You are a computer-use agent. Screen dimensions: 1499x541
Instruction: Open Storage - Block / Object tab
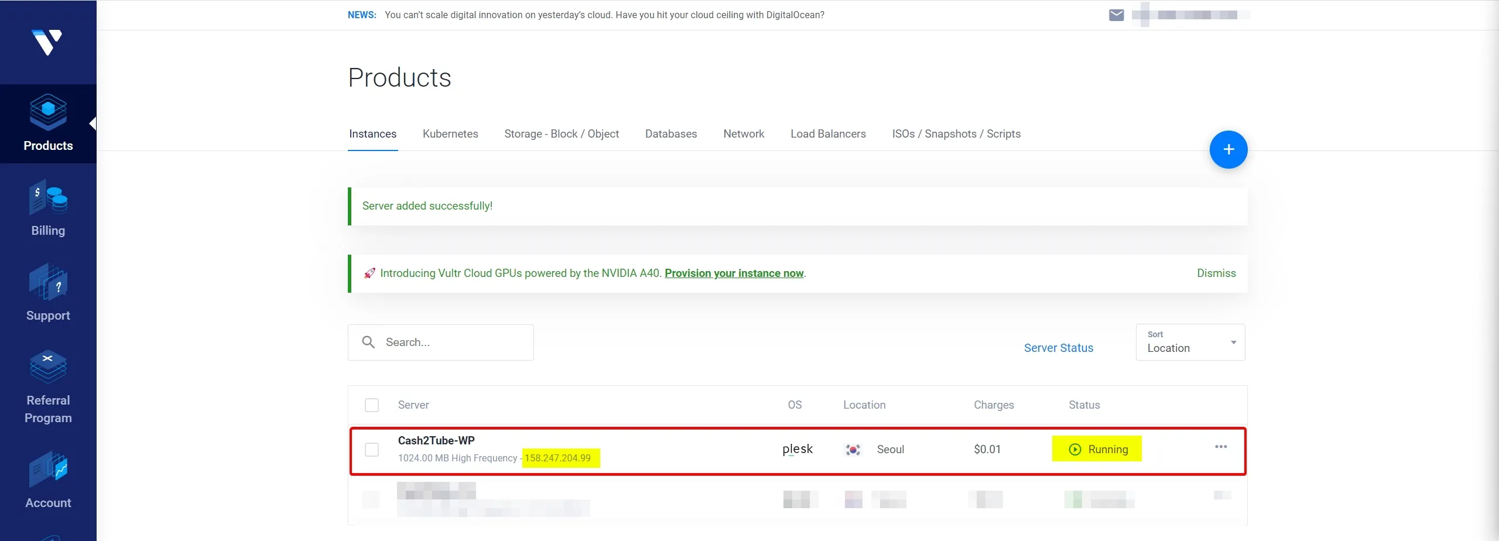click(x=562, y=134)
